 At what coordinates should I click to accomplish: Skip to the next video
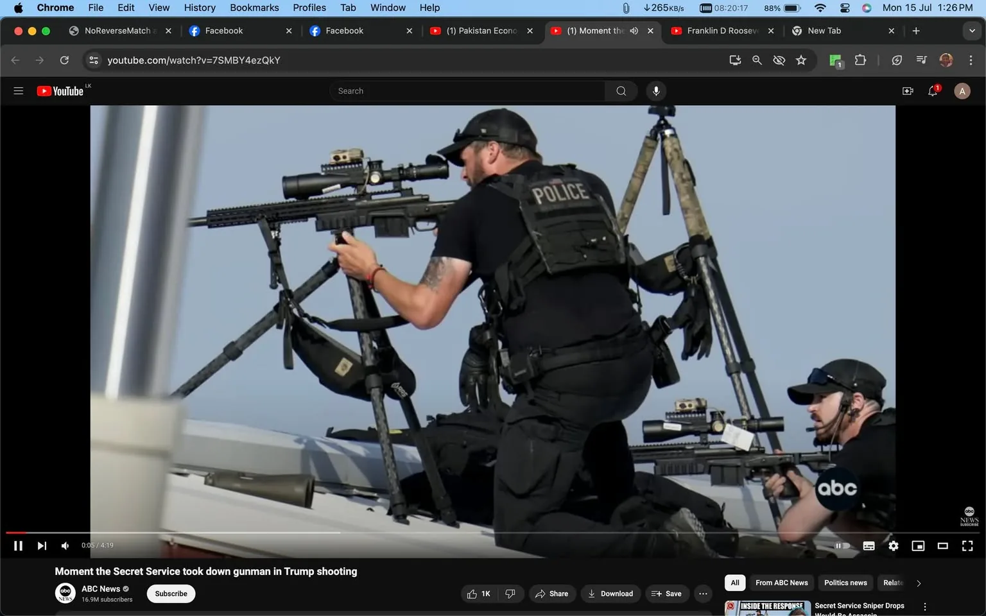point(42,545)
